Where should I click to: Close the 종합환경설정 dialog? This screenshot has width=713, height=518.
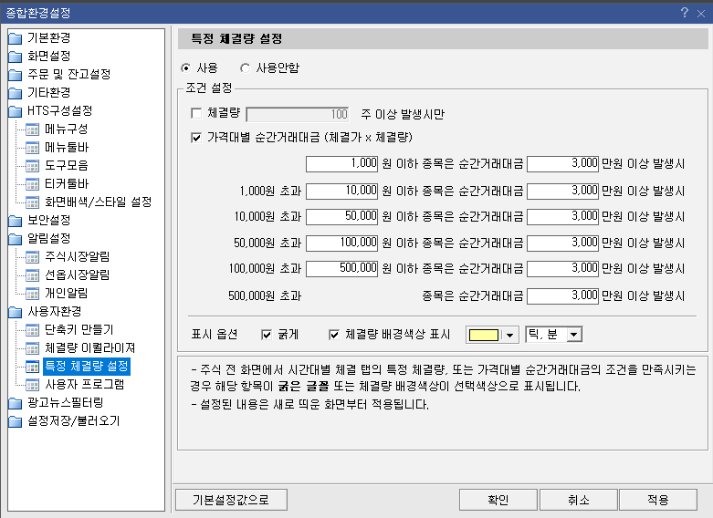701,14
